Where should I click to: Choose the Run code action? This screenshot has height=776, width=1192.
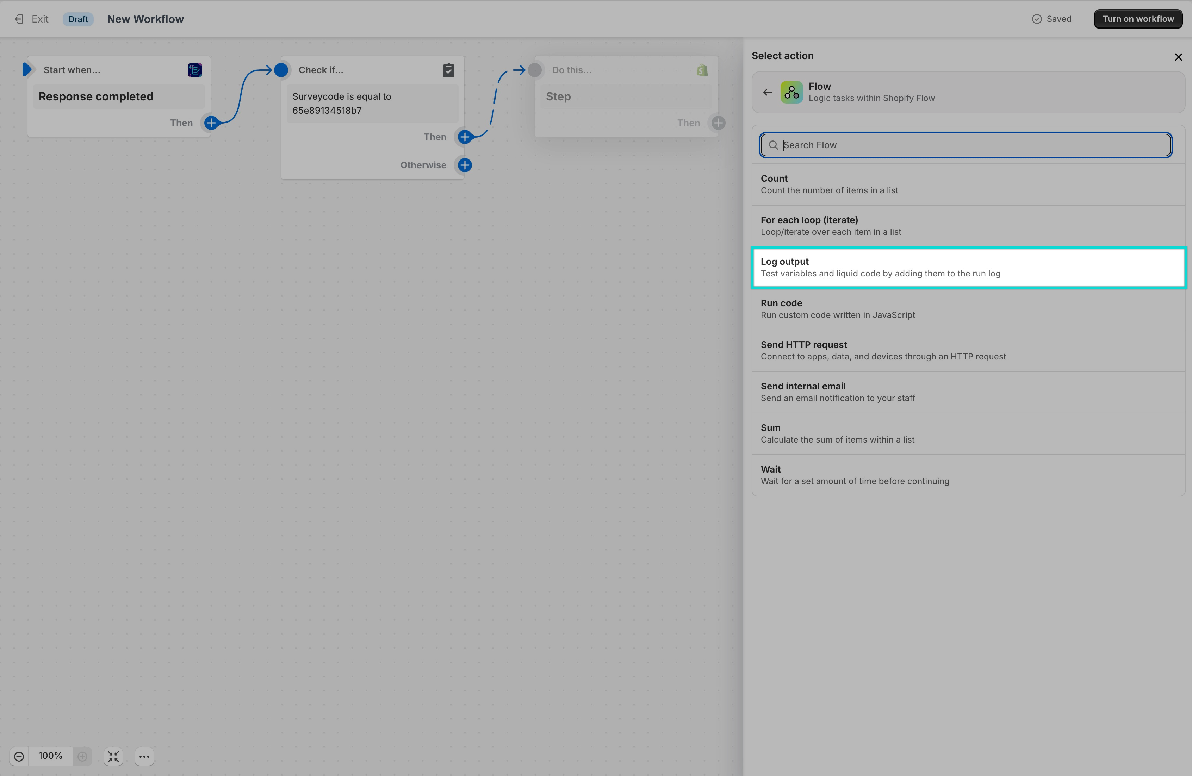pyautogui.click(x=968, y=309)
